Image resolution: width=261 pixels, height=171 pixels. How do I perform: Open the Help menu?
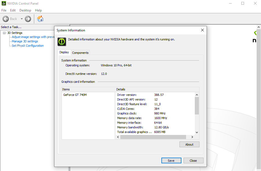coord(39,10)
